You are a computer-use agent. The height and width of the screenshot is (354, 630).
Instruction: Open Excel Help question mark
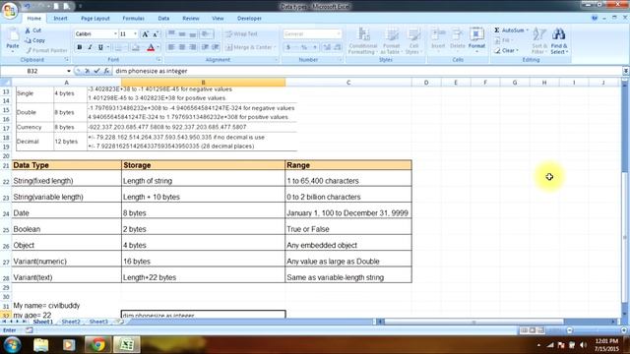(595, 18)
